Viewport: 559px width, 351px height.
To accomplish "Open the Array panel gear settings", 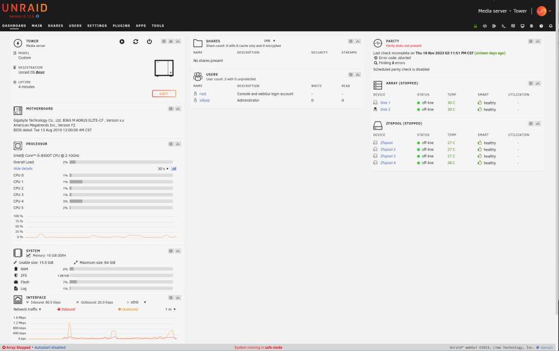I will click(x=531, y=83).
